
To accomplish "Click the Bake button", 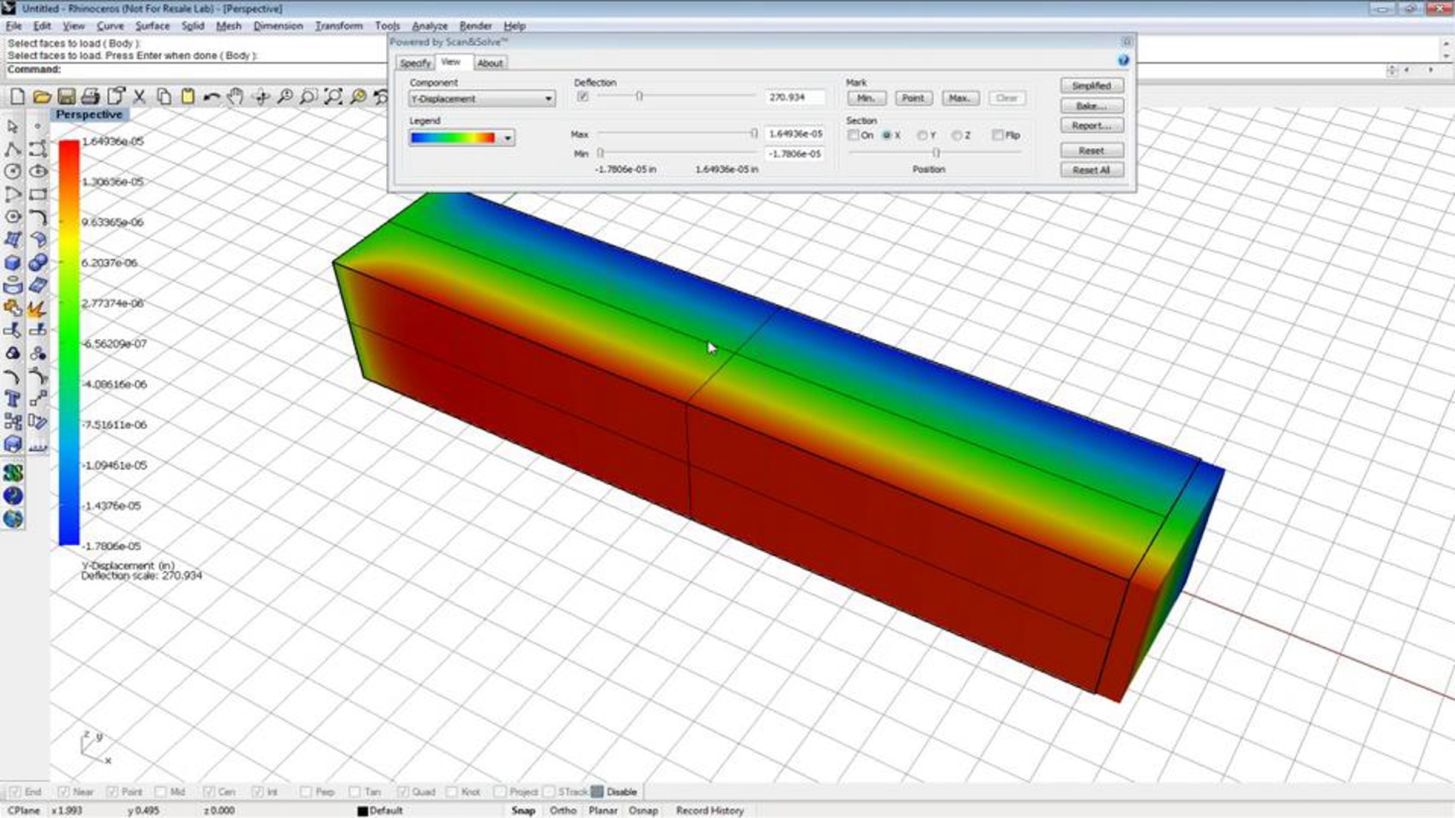I will (1092, 106).
